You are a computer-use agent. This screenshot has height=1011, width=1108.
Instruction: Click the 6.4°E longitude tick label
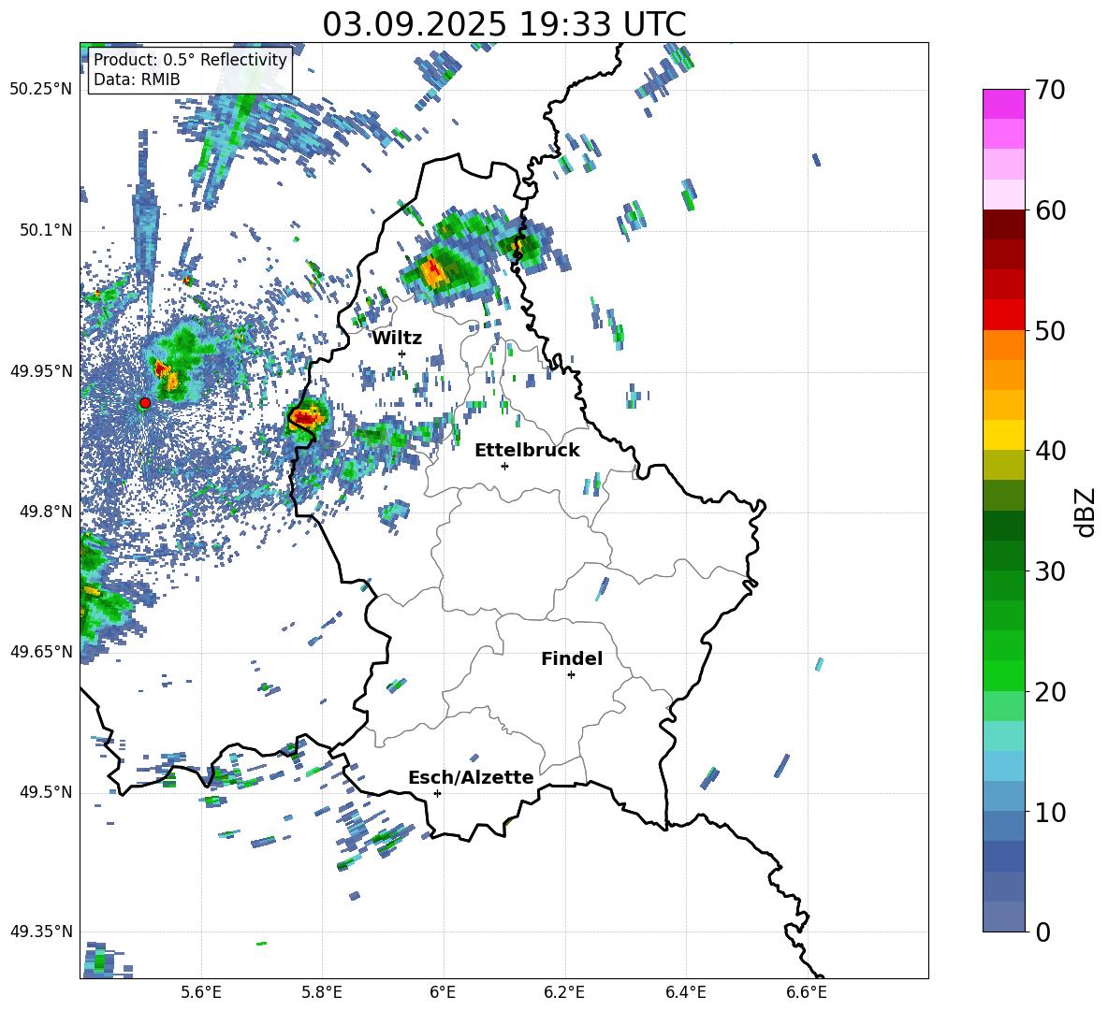coord(685,992)
